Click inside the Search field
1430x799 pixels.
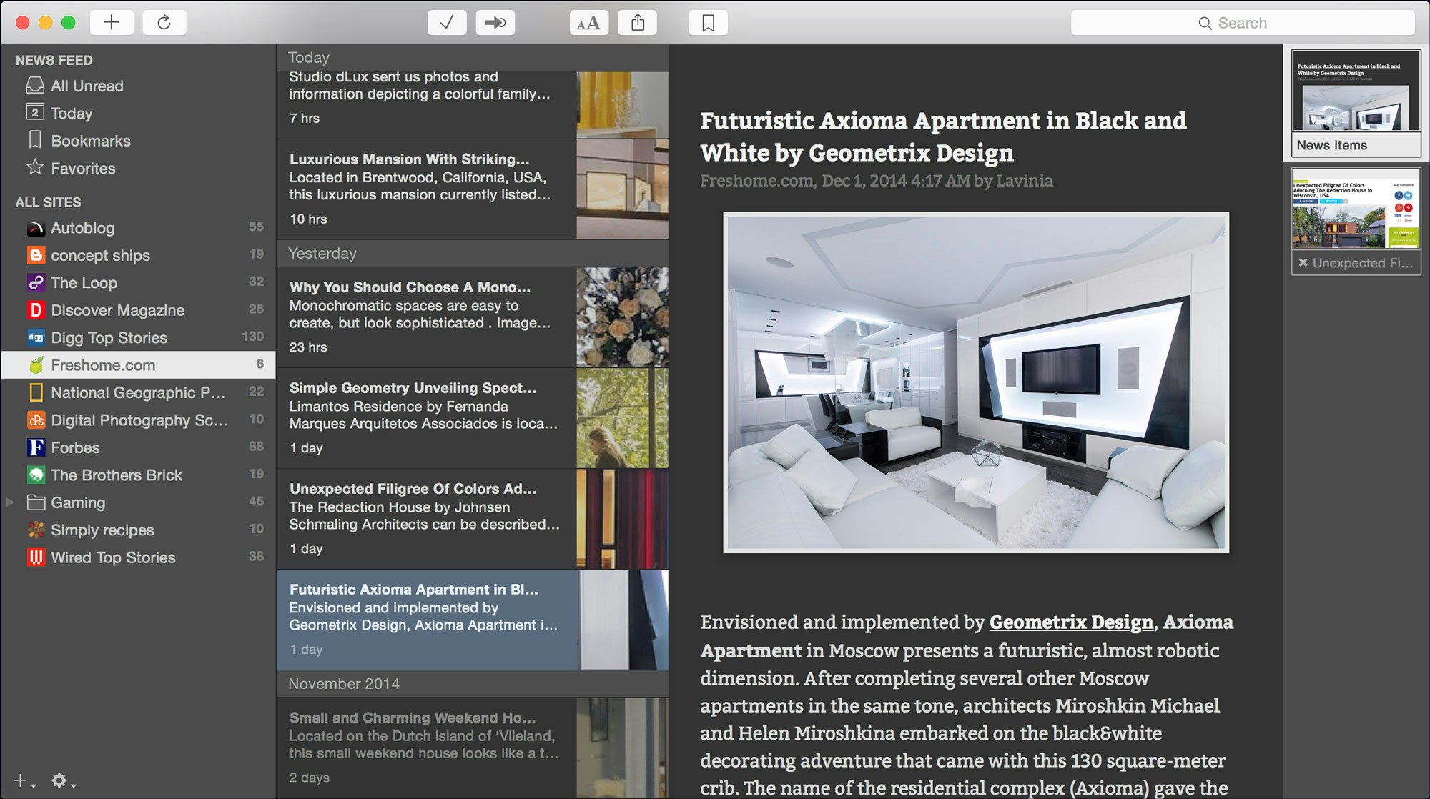click(x=1244, y=22)
